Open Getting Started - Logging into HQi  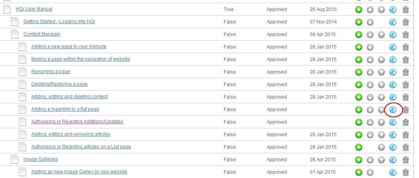[x=59, y=22]
